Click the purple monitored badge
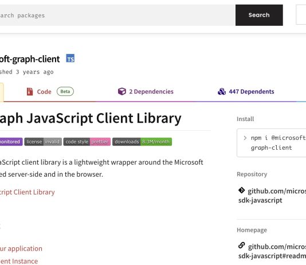This screenshot has width=306, height=265. click(11, 142)
